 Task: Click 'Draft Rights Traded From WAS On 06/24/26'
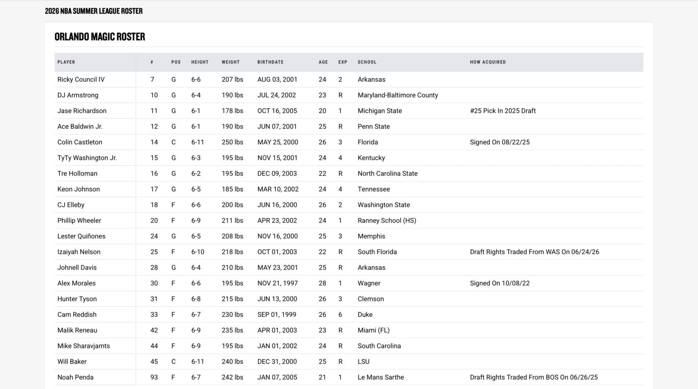click(535, 251)
